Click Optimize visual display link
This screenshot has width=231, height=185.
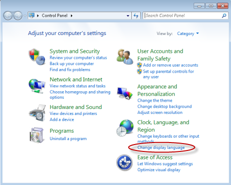(x=159, y=170)
